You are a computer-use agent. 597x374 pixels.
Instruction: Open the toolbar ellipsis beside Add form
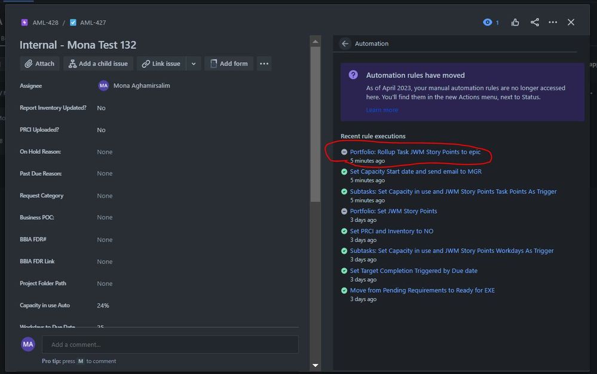pyautogui.click(x=264, y=63)
